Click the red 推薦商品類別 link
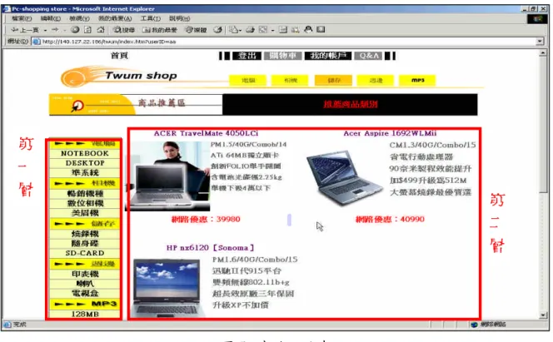Viewport: 553px width, 342px height. pos(351,104)
